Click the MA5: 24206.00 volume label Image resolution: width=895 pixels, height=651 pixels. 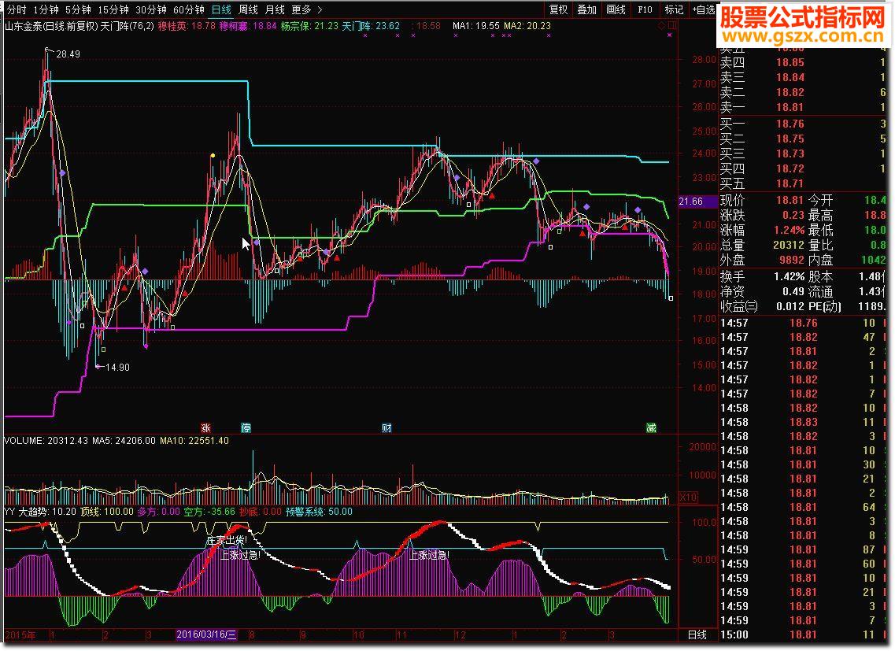124,441
